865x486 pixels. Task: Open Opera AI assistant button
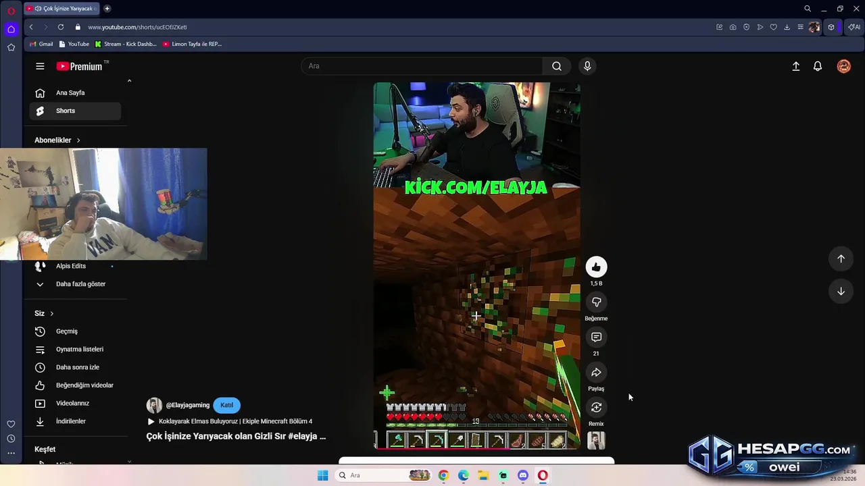tap(854, 27)
